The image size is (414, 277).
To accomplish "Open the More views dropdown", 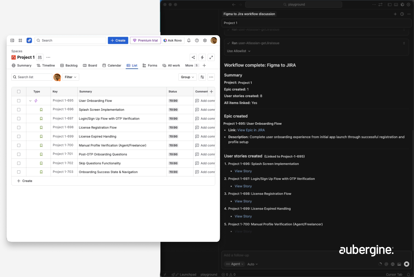I will (192, 65).
